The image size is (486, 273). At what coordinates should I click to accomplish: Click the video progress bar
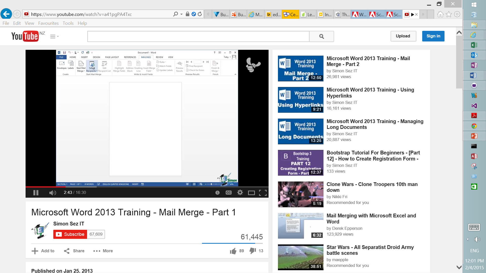[x=147, y=187]
